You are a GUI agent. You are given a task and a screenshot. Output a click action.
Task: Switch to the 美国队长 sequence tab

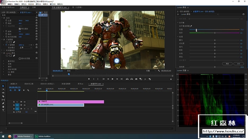tap(14, 84)
